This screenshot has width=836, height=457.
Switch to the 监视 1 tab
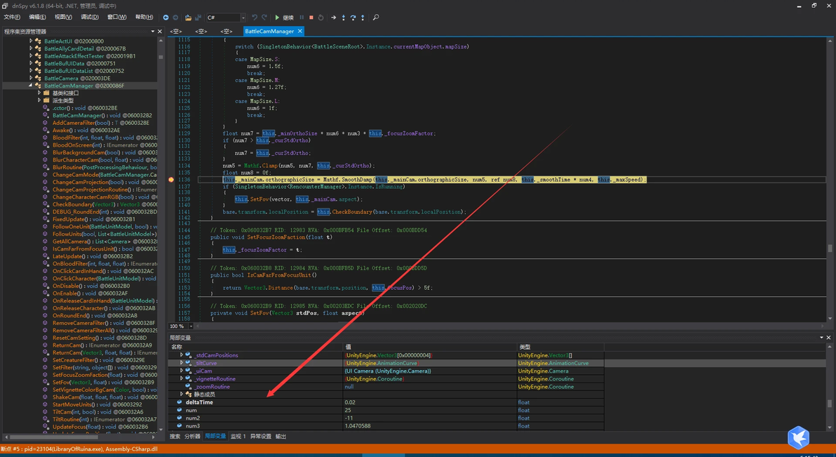pos(238,437)
